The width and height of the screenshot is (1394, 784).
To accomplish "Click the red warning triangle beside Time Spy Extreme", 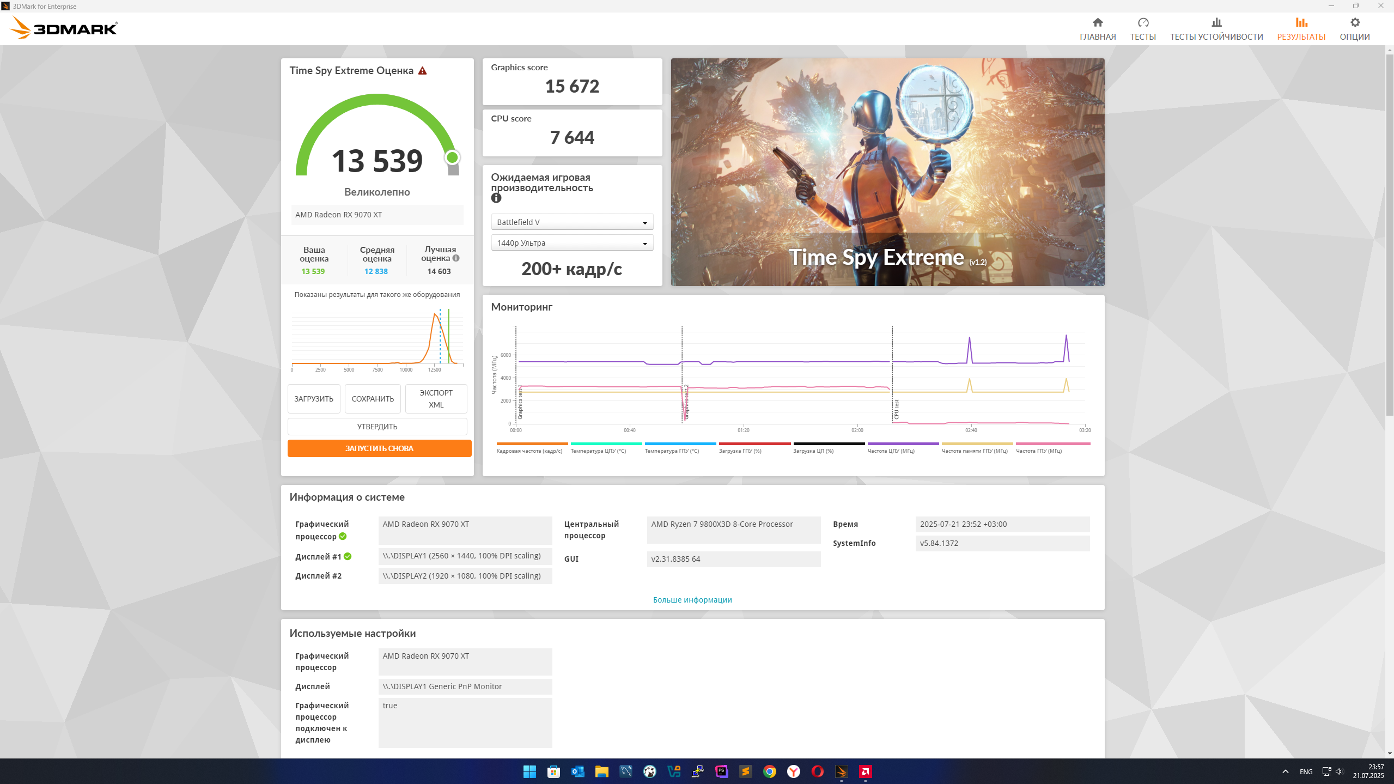I will pyautogui.click(x=422, y=71).
